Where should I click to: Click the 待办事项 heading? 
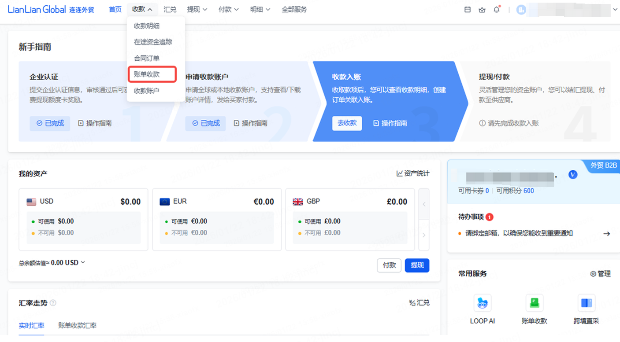click(x=471, y=217)
